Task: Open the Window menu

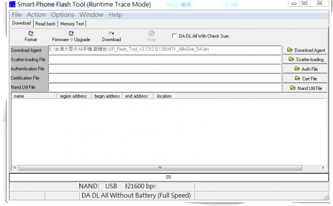Action: coord(92,15)
